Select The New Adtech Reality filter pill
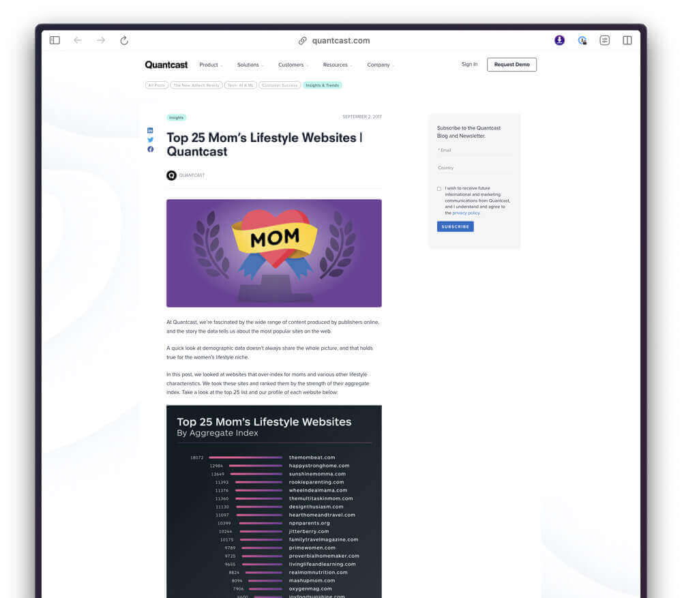682x598 pixels. pyautogui.click(x=196, y=85)
